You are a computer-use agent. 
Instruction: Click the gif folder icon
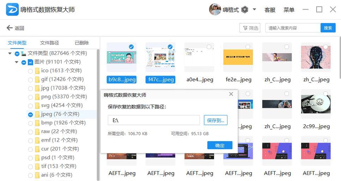point(37,80)
